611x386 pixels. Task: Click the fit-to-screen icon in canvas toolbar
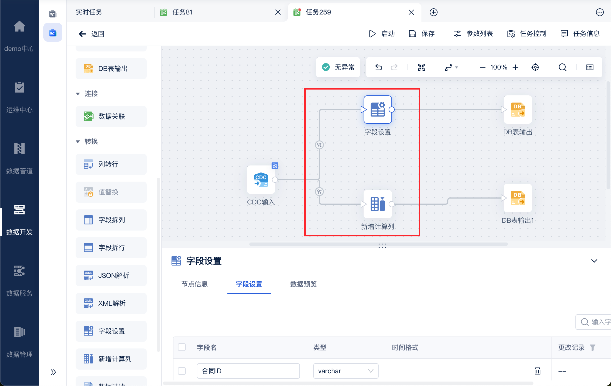coord(421,67)
